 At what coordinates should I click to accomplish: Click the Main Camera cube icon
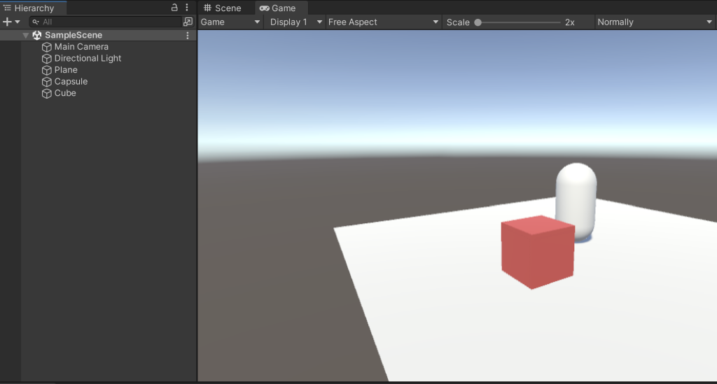[x=47, y=47]
